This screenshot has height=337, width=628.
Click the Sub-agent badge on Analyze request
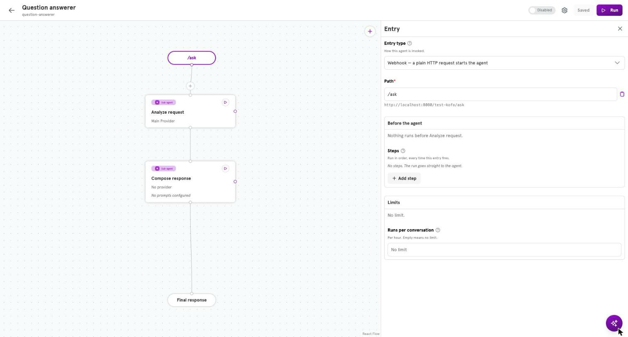(x=164, y=103)
